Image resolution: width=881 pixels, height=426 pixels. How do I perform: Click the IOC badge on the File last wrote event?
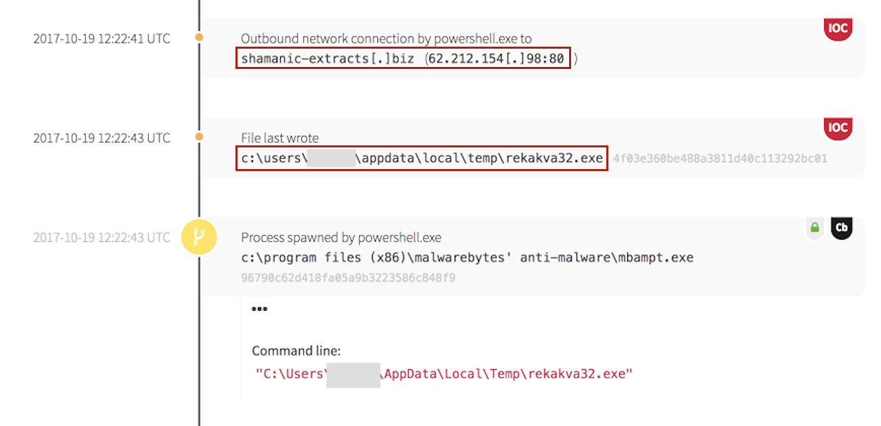838,128
